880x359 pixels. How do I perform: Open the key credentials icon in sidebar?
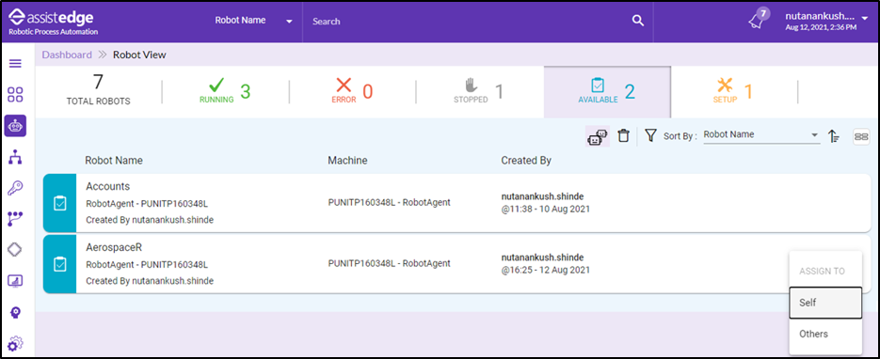(15, 188)
